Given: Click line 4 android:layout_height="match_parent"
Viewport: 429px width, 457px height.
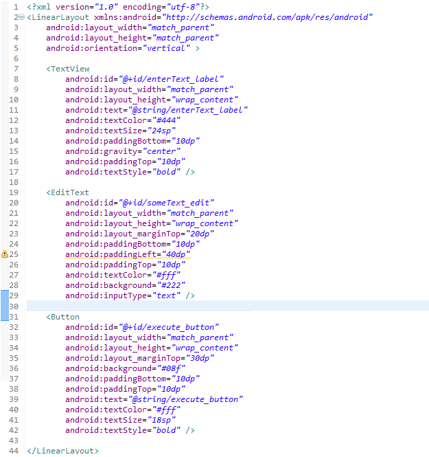Looking at the screenshot, I should pos(132,38).
